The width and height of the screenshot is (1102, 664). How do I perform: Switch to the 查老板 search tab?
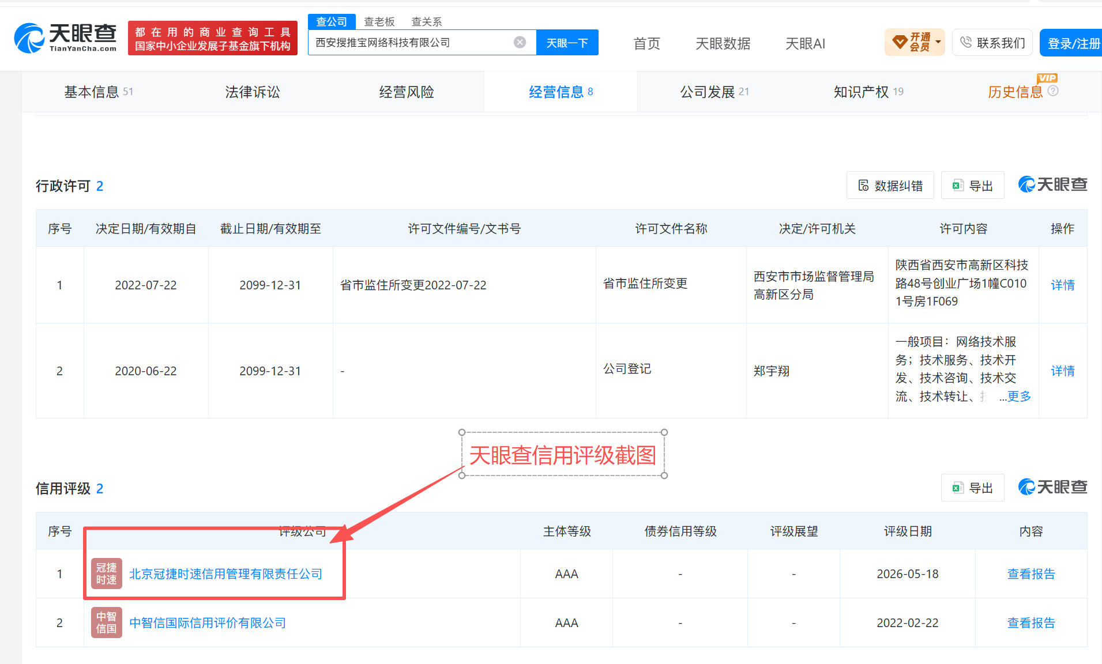(379, 22)
